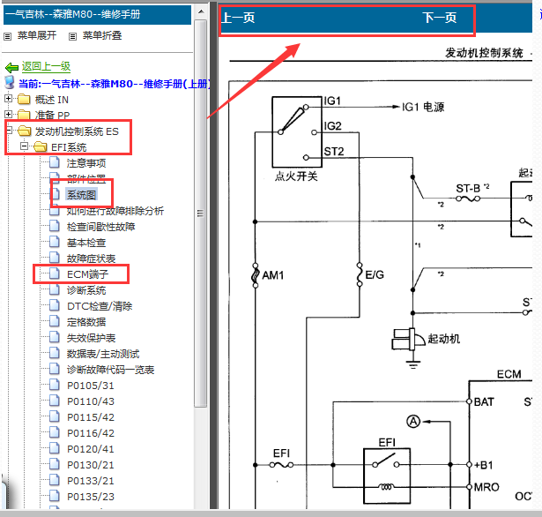Screen dimensions: 542x517
Task: Open the 诊断故障代码一览表 page
Action: (110, 370)
